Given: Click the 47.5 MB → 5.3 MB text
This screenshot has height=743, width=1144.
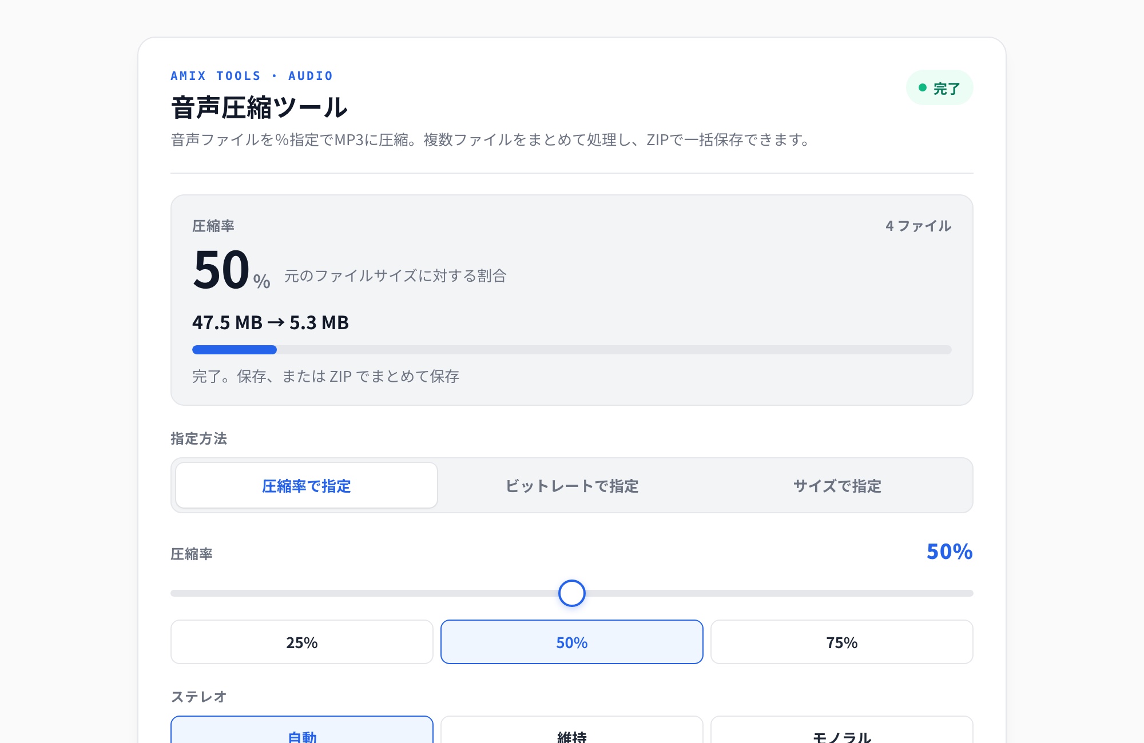Looking at the screenshot, I should (271, 322).
